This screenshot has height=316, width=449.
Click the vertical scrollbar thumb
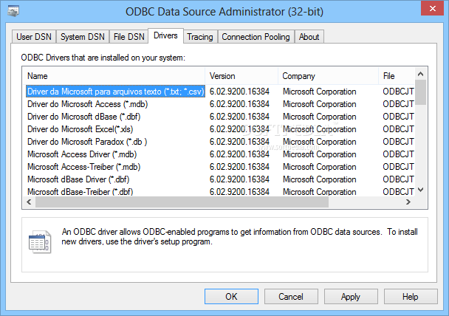[x=420, y=92]
